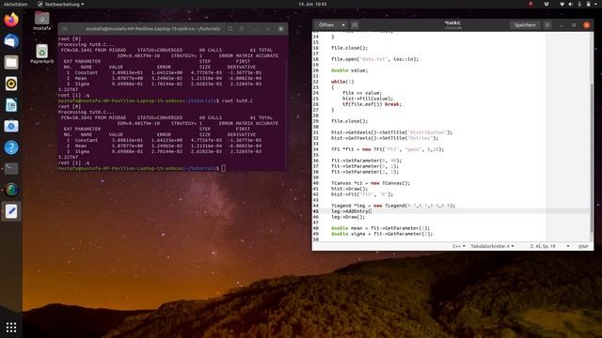Click the battery indicator in top bar

588,4
